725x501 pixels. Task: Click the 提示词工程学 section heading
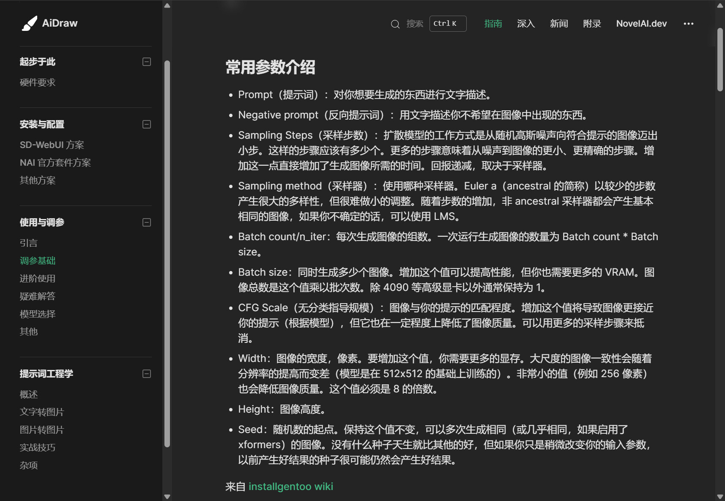[x=47, y=374]
